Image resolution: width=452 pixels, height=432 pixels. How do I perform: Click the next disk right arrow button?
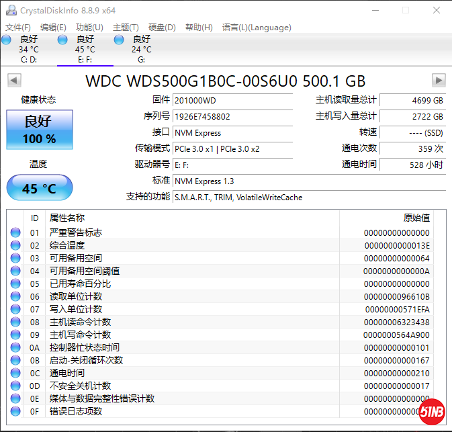[439, 81]
